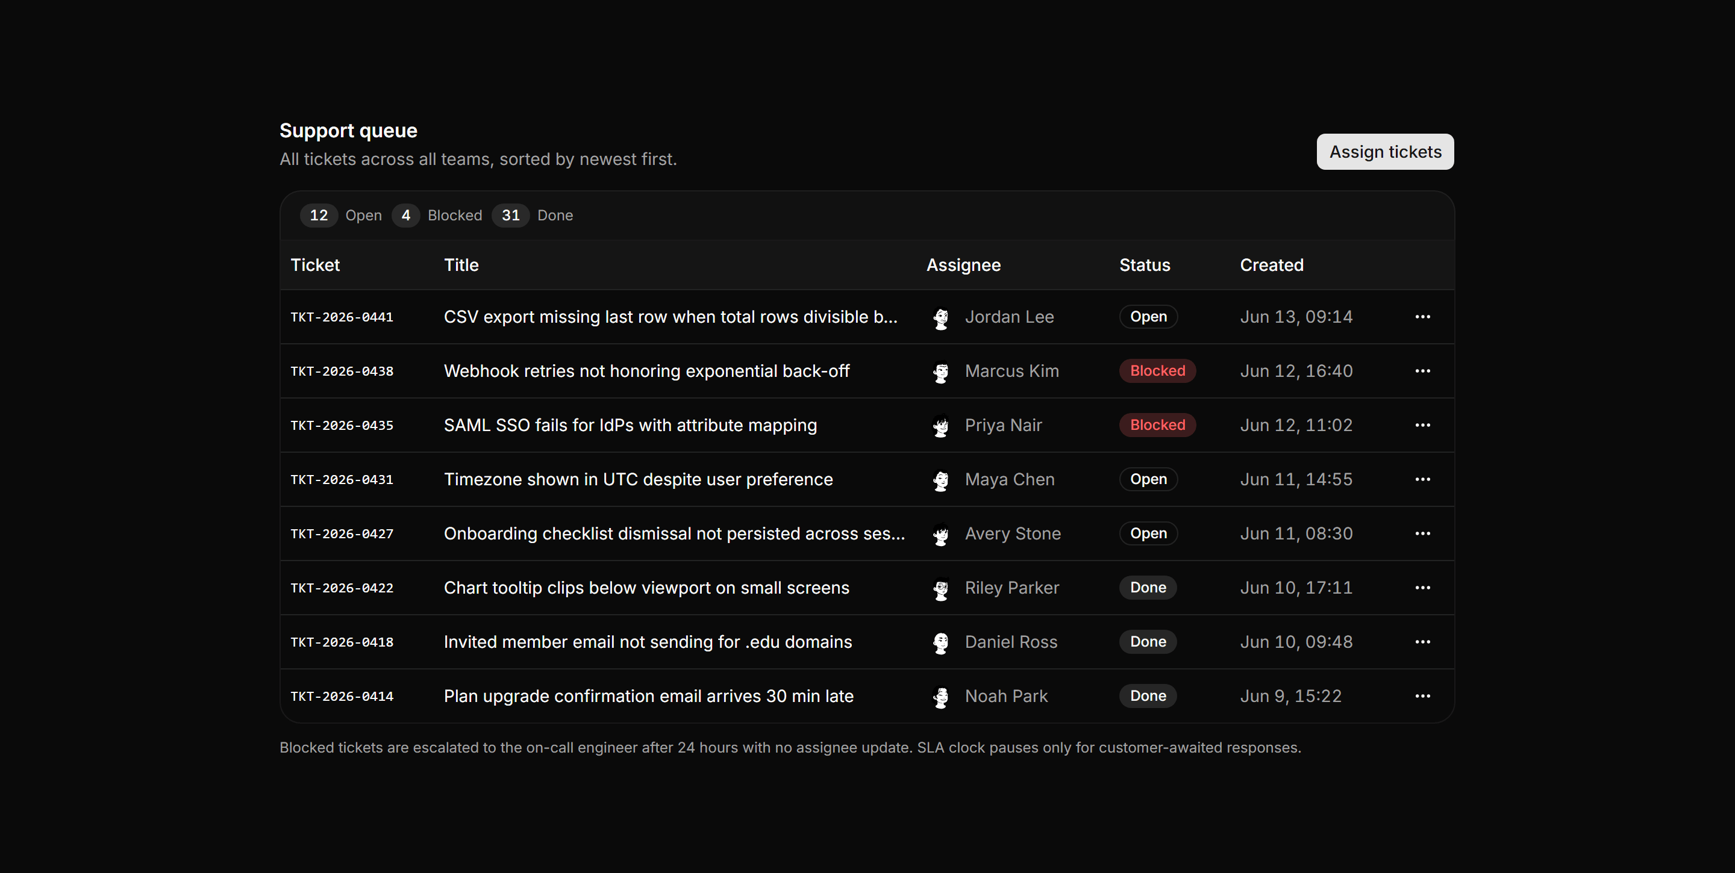1735x873 pixels.
Task: Select ticket ID TKT-2026-0422
Action: (342, 588)
